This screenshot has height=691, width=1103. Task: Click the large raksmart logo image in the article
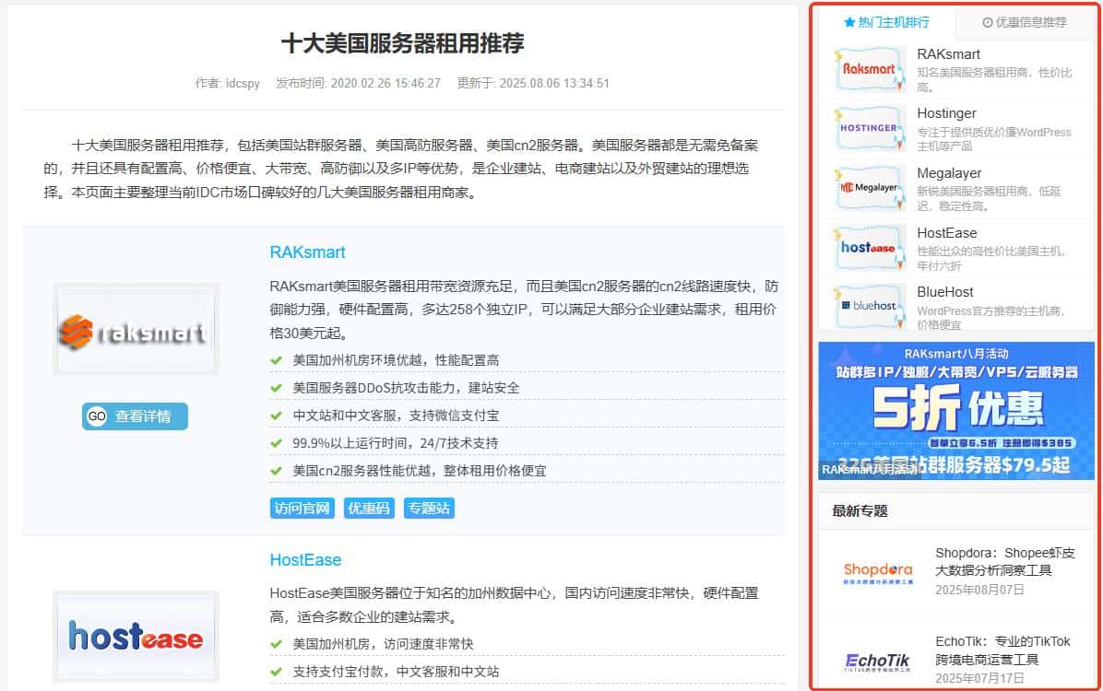pos(135,329)
